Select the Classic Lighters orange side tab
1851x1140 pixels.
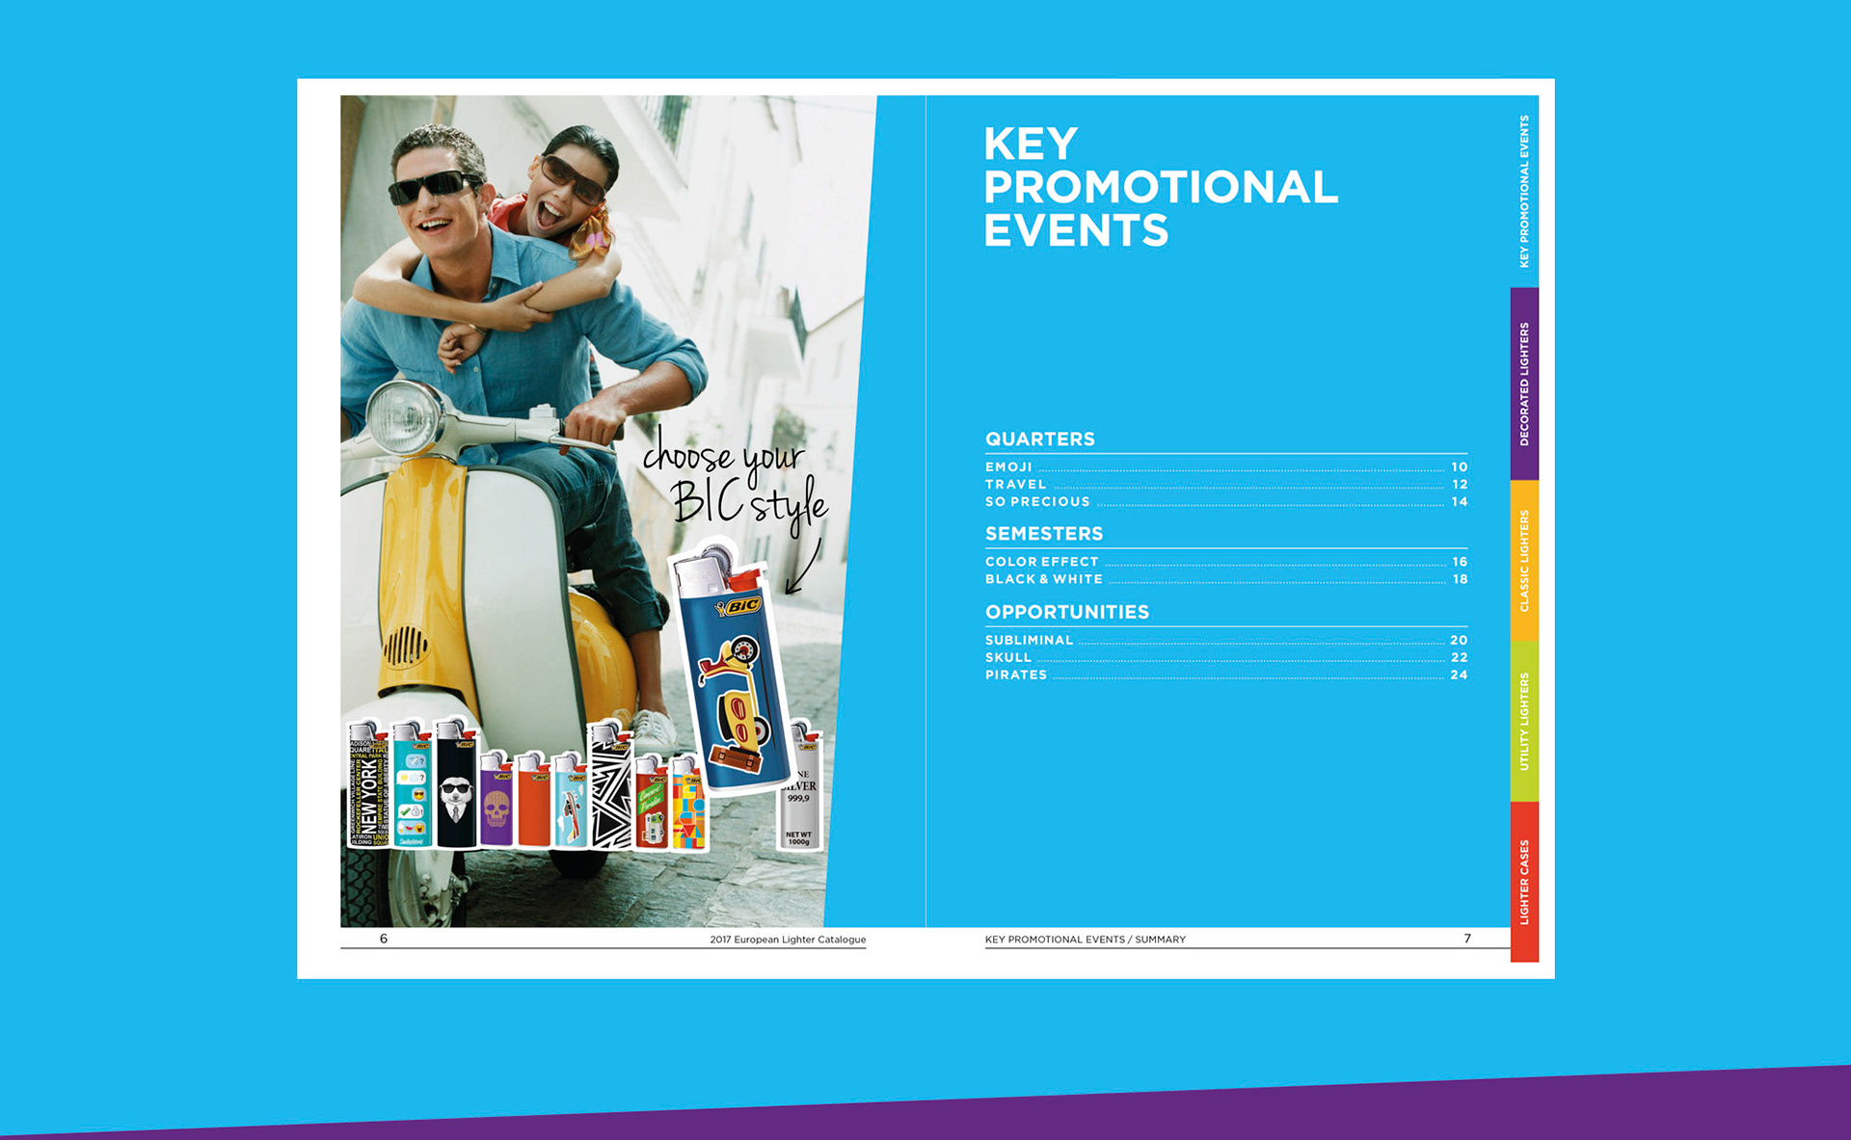pyautogui.click(x=1524, y=561)
